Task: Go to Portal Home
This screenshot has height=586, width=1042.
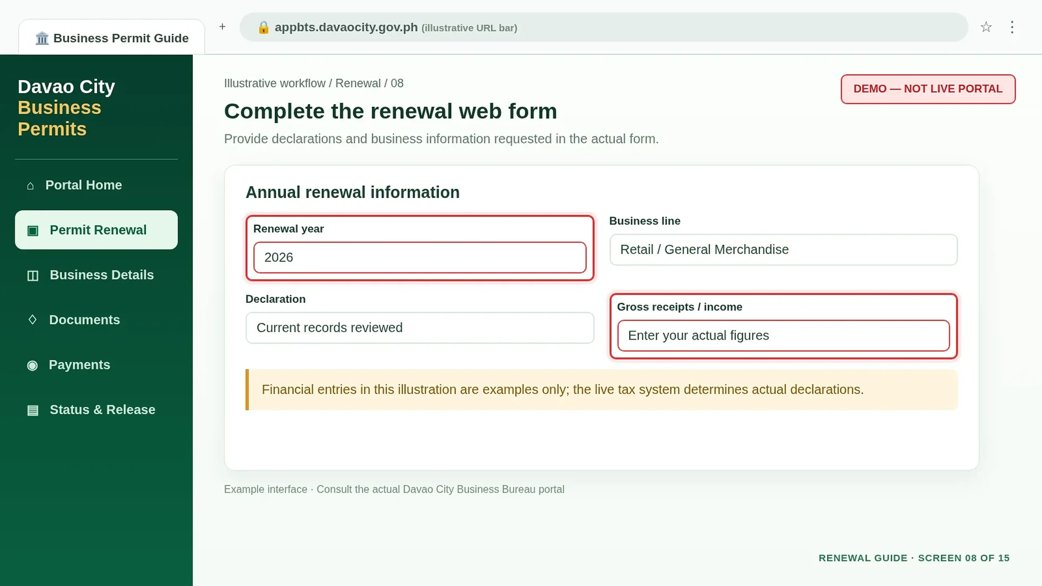Action: [x=96, y=185]
